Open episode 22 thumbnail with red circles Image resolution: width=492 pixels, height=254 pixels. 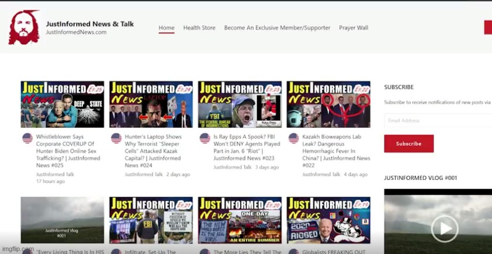pos(328,105)
